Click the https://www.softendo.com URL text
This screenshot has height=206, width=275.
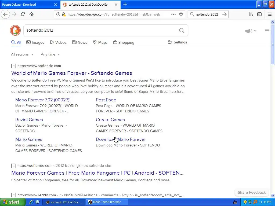[x=39, y=66]
